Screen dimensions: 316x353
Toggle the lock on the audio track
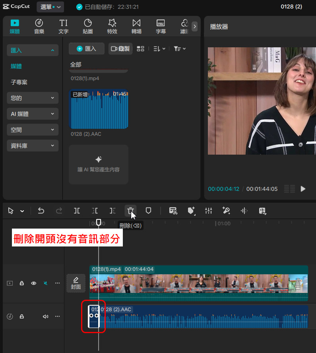[x=22, y=316]
